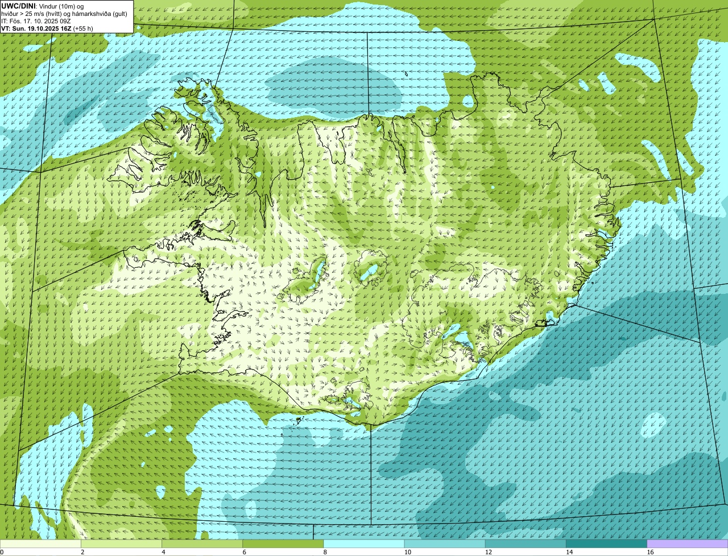
Task: Click the dark green 6–8 legend swatch
Action: (x=283, y=544)
